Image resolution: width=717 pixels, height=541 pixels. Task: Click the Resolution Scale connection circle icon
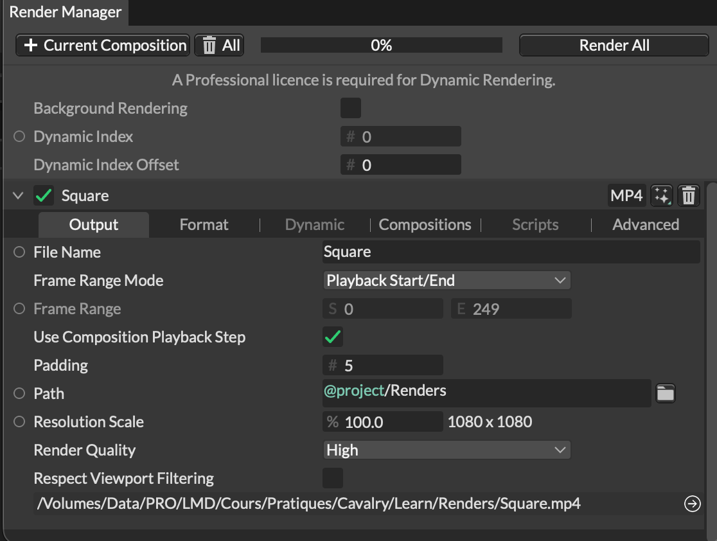(x=19, y=422)
